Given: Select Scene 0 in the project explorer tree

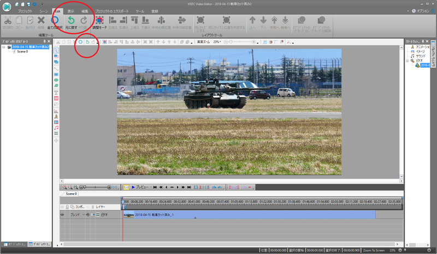Looking at the screenshot, I should point(22,51).
